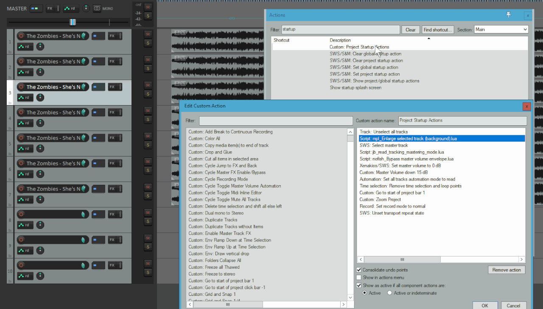This screenshot has height=309, width=543.
Task: Select Active radio button
Action: [365, 293]
